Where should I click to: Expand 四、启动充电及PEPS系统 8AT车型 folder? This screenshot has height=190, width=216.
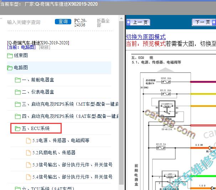(x=70, y=116)
